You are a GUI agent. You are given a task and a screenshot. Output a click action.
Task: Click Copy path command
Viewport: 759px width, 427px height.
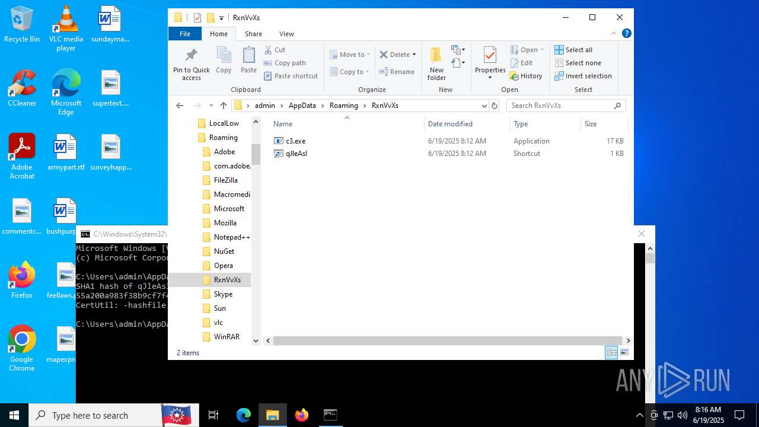[x=285, y=63]
